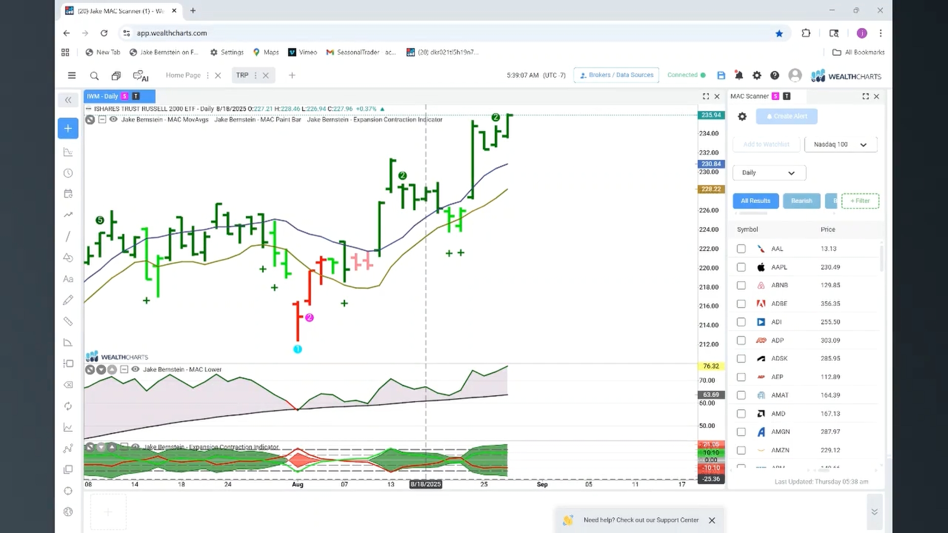
Task: Check the AAL row checkbox
Action: point(741,249)
